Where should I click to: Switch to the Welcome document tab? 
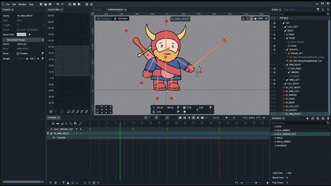tap(97, 10)
